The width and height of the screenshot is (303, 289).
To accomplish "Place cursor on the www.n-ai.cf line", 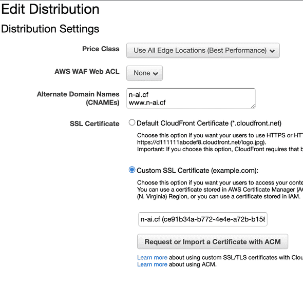I will click(147, 102).
